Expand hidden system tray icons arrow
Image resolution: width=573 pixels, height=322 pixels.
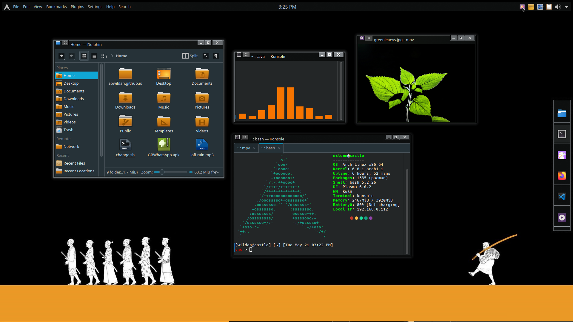point(566,7)
